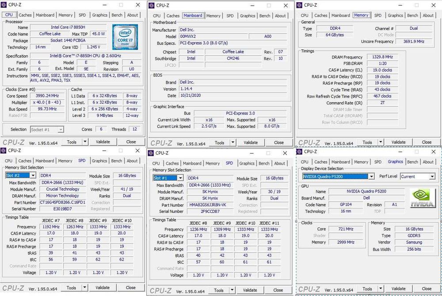442x296 pixels.
Task: Click GPU Core clock 721 MHz value
Action: 346,229
